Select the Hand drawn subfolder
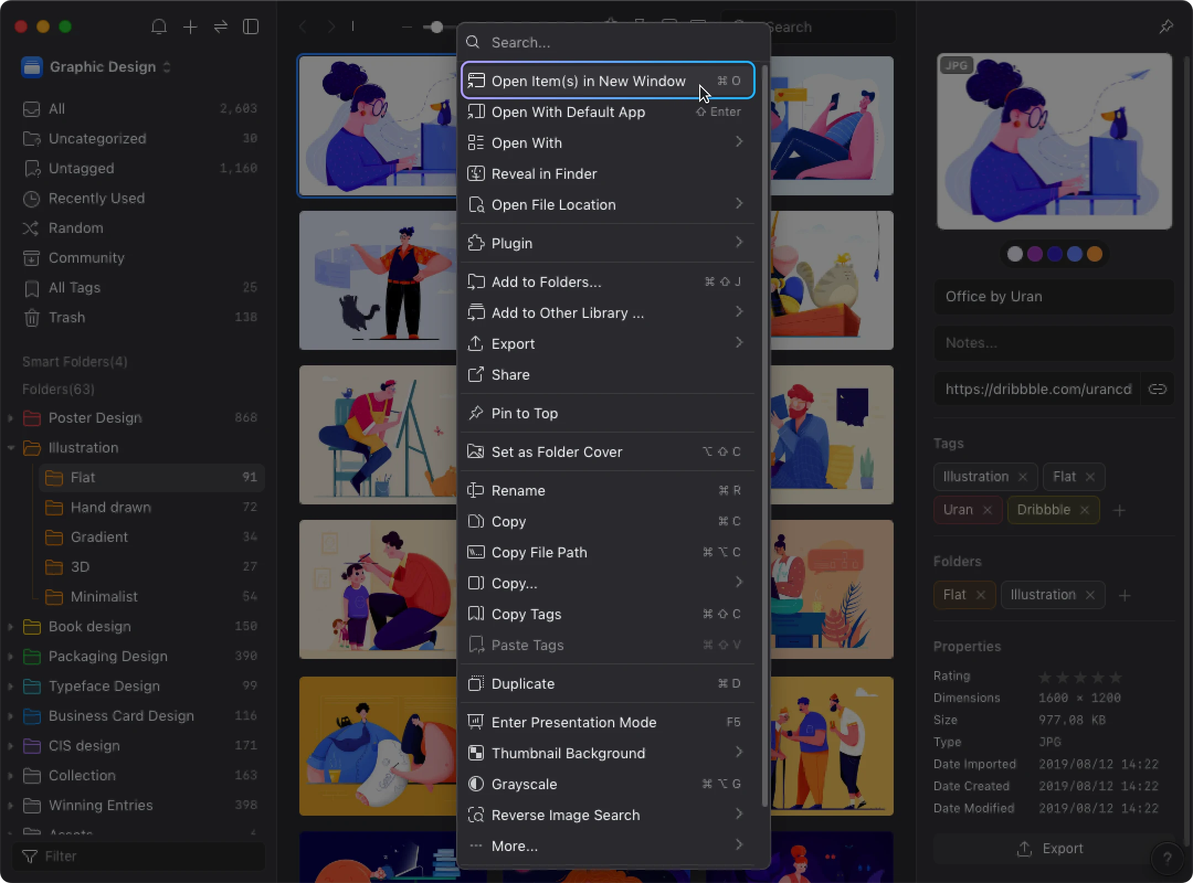The width and height of the screenshot is (1193, 883). pos(152,507)
